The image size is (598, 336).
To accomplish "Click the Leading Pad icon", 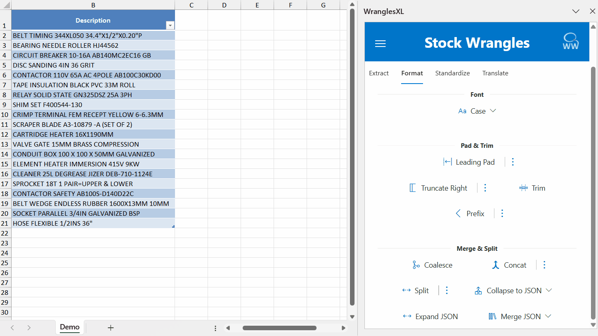I will (x=447, y=162).
